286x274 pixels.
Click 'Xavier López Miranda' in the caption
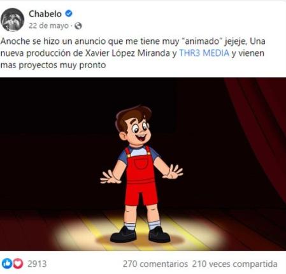[x=127, y=53]
